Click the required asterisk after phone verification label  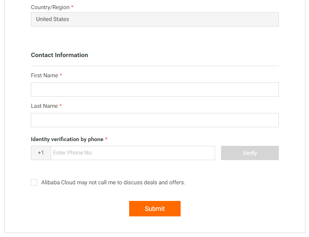106,139
